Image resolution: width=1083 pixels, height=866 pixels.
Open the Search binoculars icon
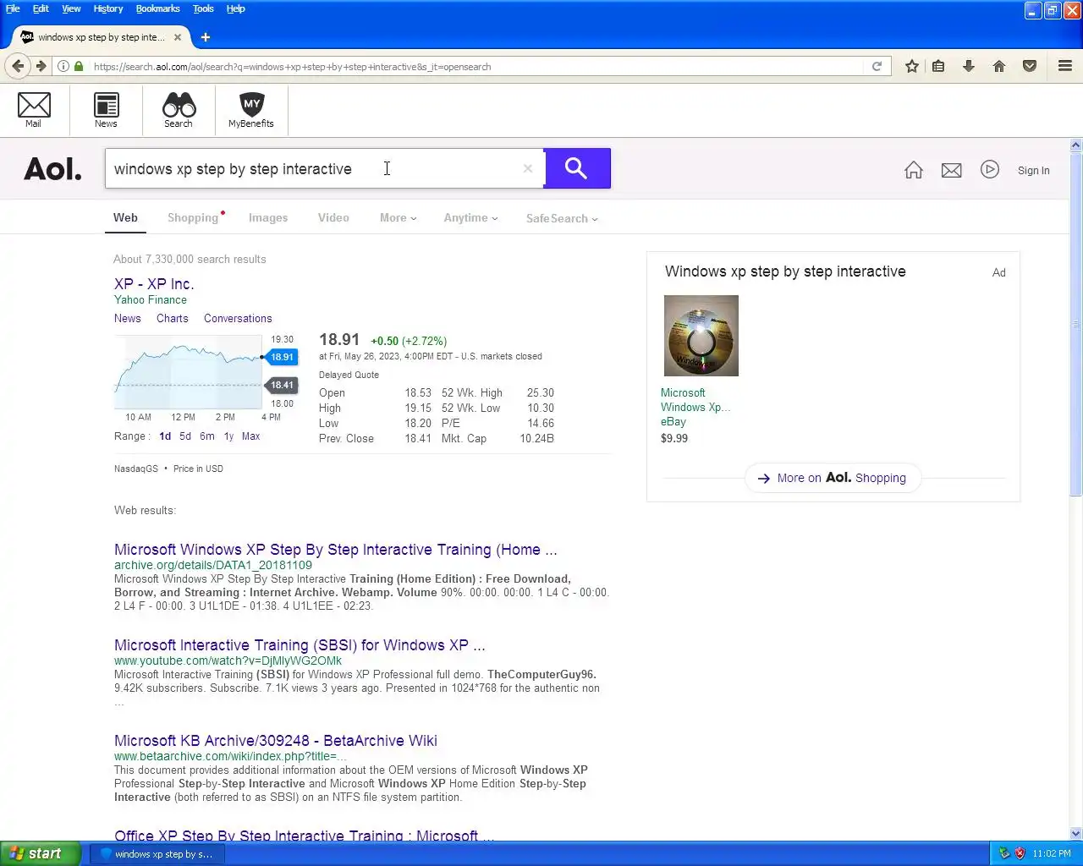[179, 110]
